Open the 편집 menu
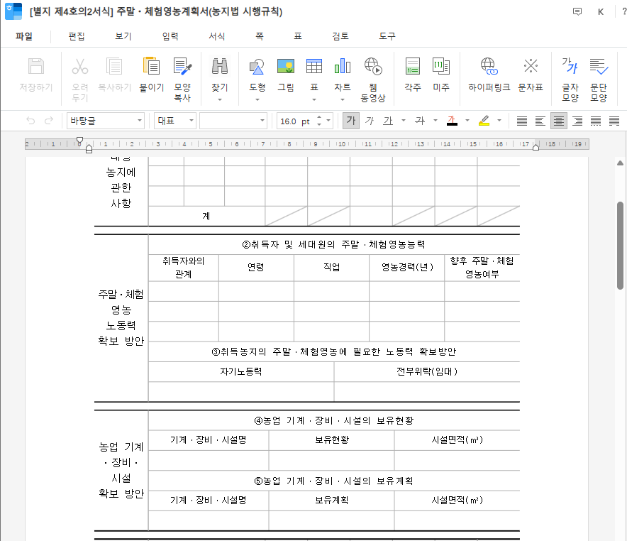The image size is (627, 541). [x=77, y=36]
